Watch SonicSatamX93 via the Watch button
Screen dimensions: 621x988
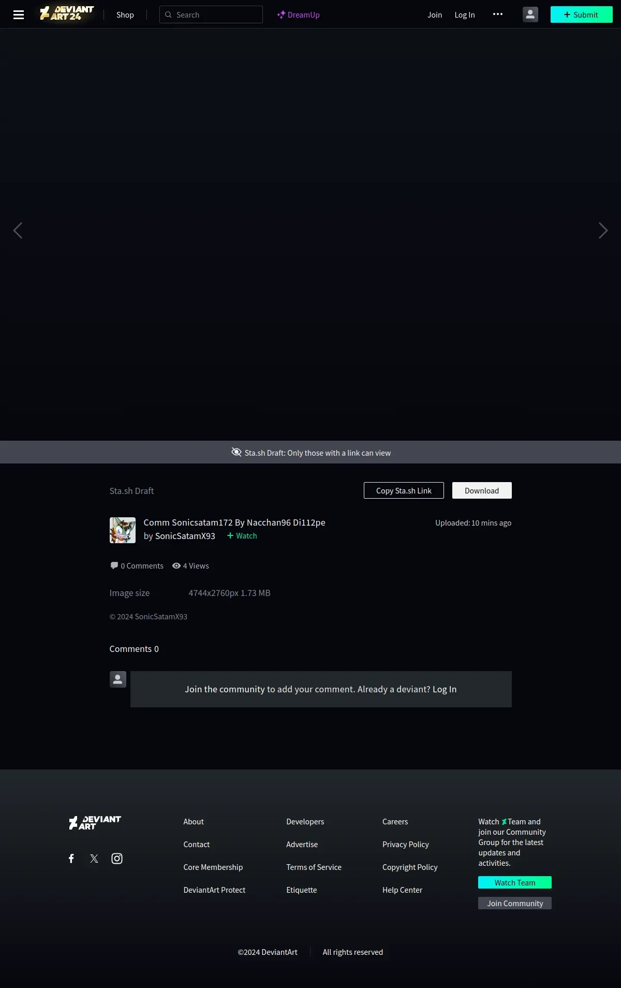242,536
